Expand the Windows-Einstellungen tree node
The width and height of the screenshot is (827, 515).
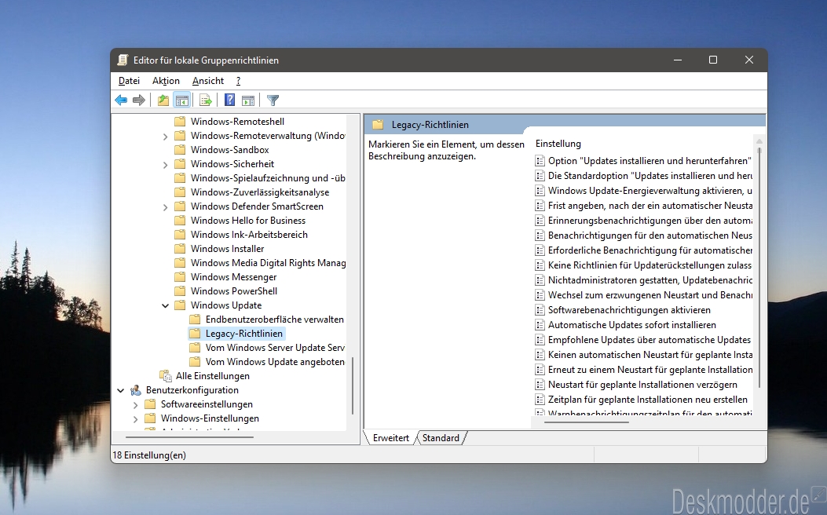(x=136, y=419)
